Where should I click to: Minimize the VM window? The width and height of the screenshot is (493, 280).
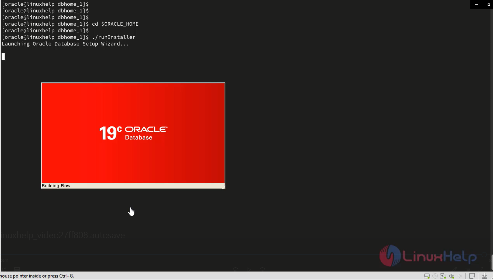point(476,4)
